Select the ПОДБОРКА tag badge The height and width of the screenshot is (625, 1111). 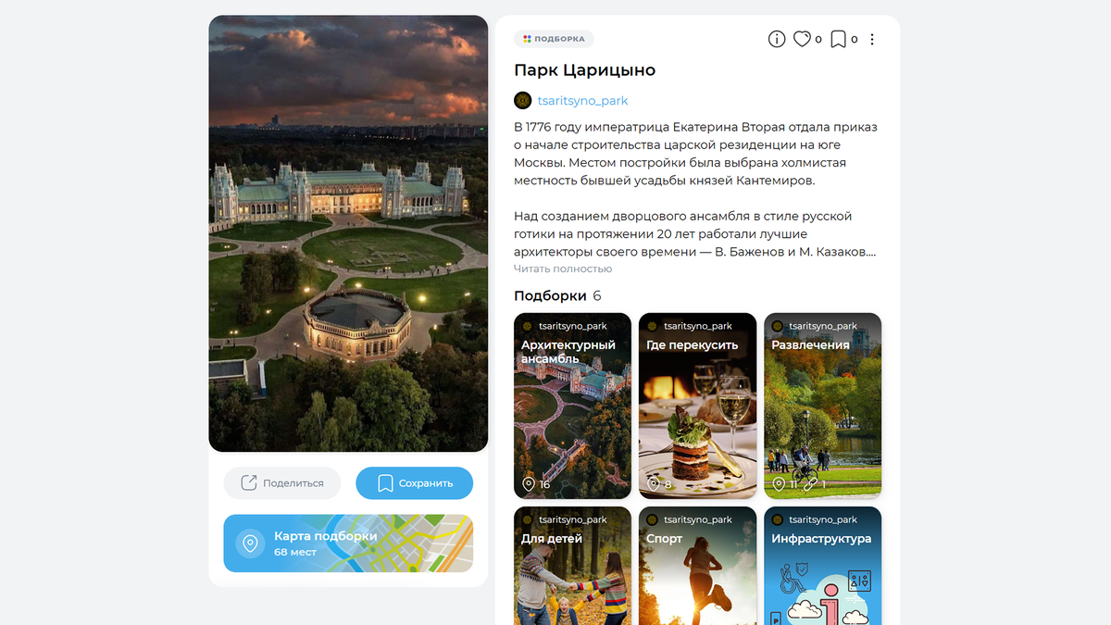(x=554, y=39)
